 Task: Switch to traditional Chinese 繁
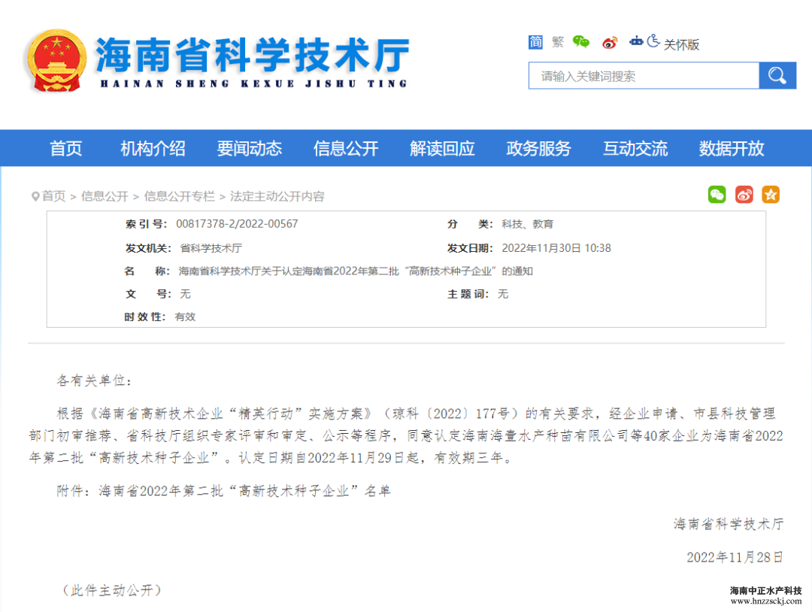[x=557, y=42]
